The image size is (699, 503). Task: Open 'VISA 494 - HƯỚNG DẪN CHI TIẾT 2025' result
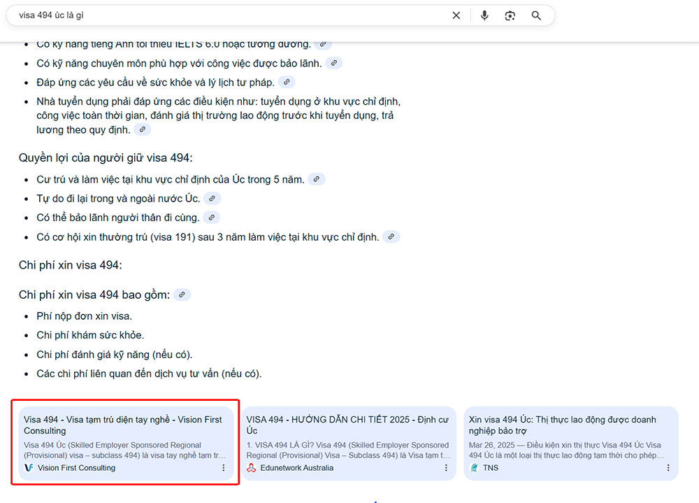[x=347, y=425]
